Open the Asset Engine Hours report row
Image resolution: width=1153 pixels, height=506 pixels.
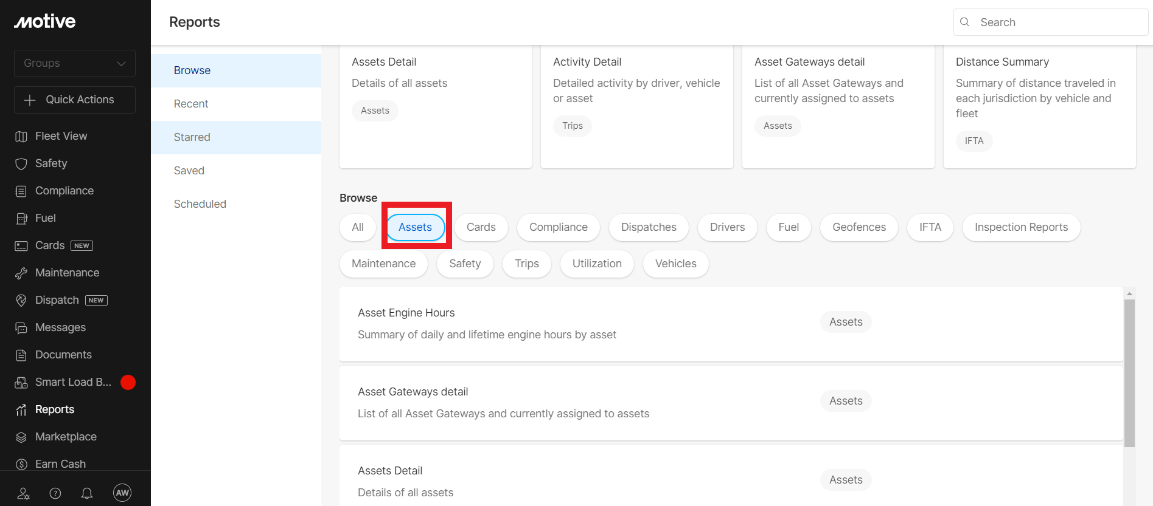tap(731, 324)
